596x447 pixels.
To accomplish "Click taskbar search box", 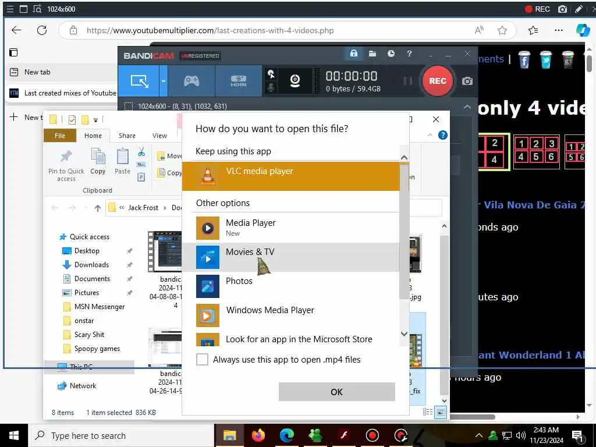I will (x=121, y=435).
